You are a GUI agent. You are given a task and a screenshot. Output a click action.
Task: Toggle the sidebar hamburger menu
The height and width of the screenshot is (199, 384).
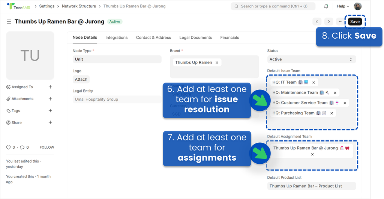pos(9,22)
